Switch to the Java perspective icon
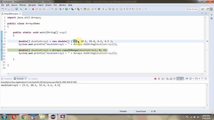 tap(207, 9)
